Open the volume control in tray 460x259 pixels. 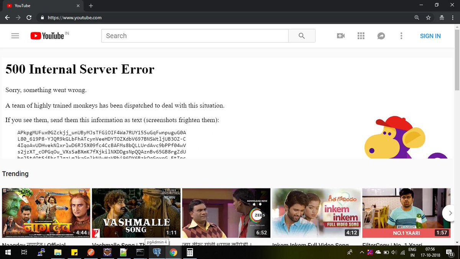point(394,252)
